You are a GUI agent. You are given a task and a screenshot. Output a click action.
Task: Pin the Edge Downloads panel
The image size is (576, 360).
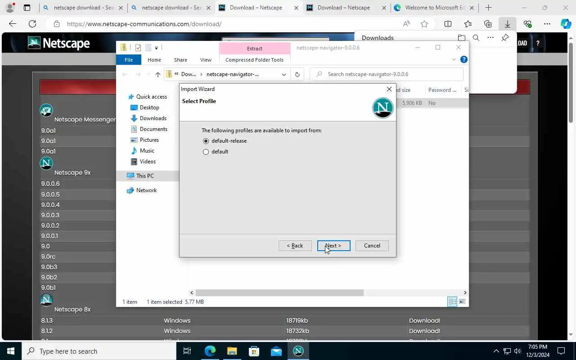[505, 38]
